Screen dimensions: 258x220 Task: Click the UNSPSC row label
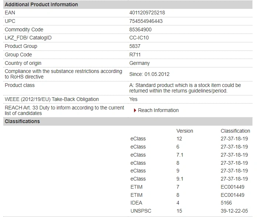[x=141, y=211]
